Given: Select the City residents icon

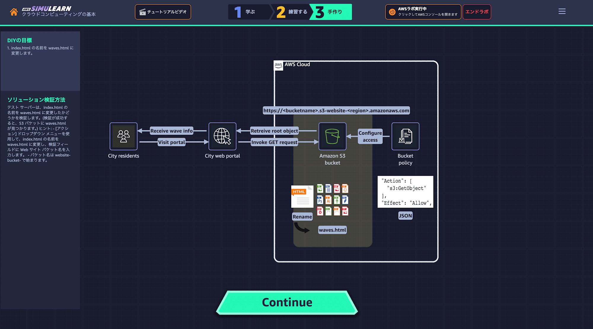Looking at the screenshot, I should pos(123,136).
